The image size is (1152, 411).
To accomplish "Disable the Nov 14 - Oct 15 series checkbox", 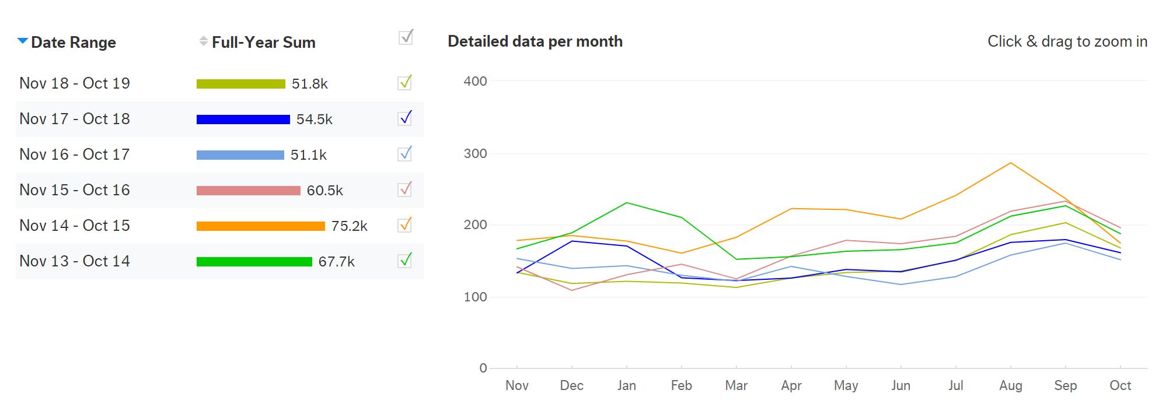I will [405, 224].
